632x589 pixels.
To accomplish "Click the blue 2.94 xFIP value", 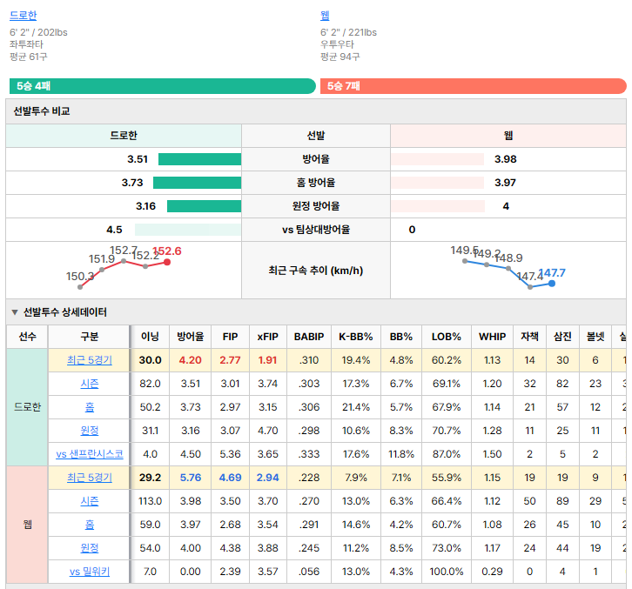I will (268, 478).
